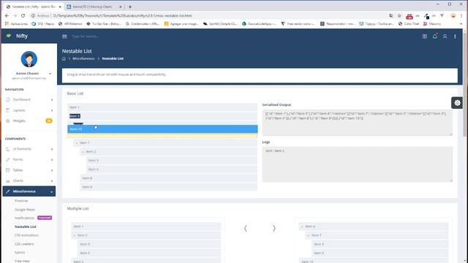Select Item 9 in the Basic List
This screenshot has height=263, width=468.
tap(169, 187)
